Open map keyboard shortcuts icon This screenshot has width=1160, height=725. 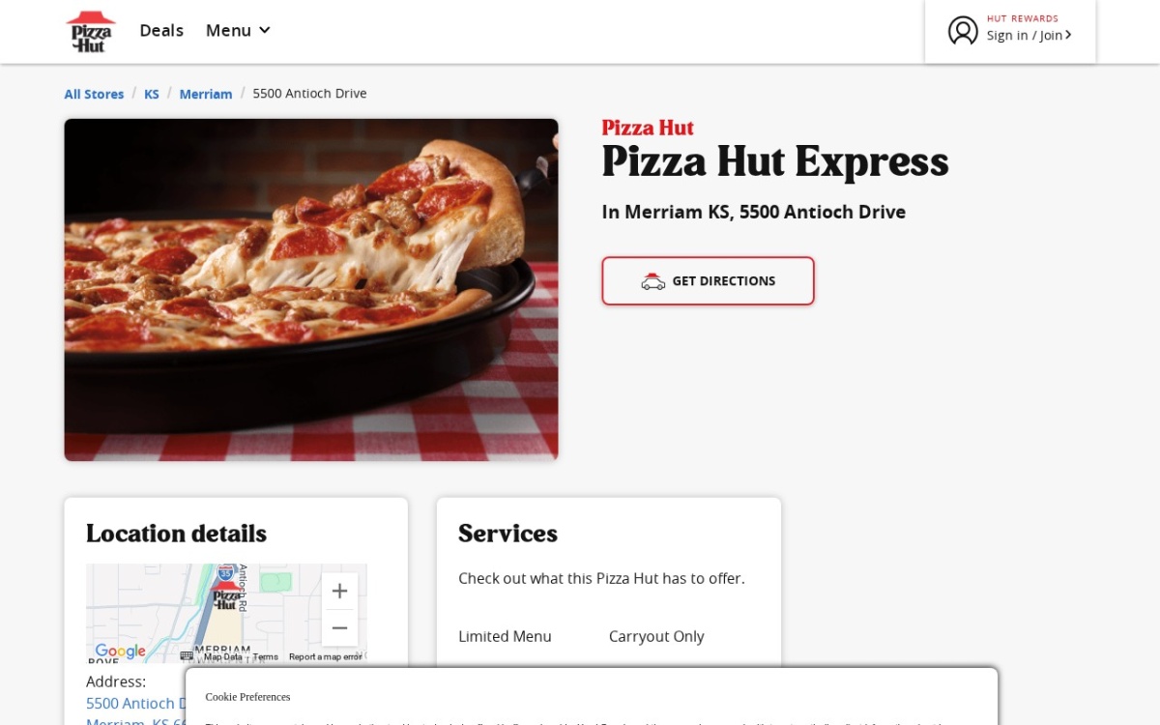[x=187, y=656]
